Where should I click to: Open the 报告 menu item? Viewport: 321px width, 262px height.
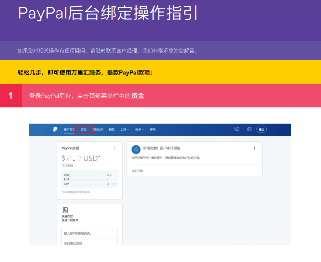pos(112,130)
